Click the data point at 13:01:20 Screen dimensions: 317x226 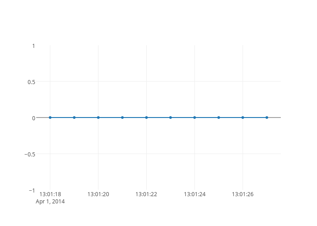coord(98,118)
